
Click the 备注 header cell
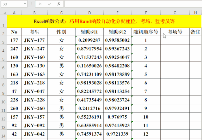point(195,32)
